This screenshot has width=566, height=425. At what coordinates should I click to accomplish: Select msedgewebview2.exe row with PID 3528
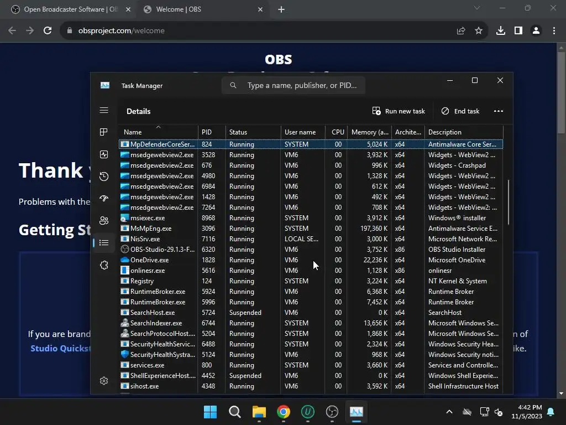point(311,155)
